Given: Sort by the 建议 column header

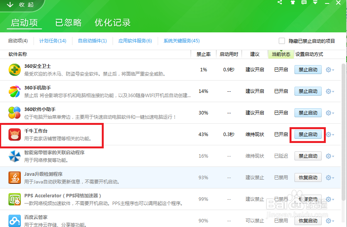Looking at the screenshot, I should pyautogui.click(x=255, y=54).
